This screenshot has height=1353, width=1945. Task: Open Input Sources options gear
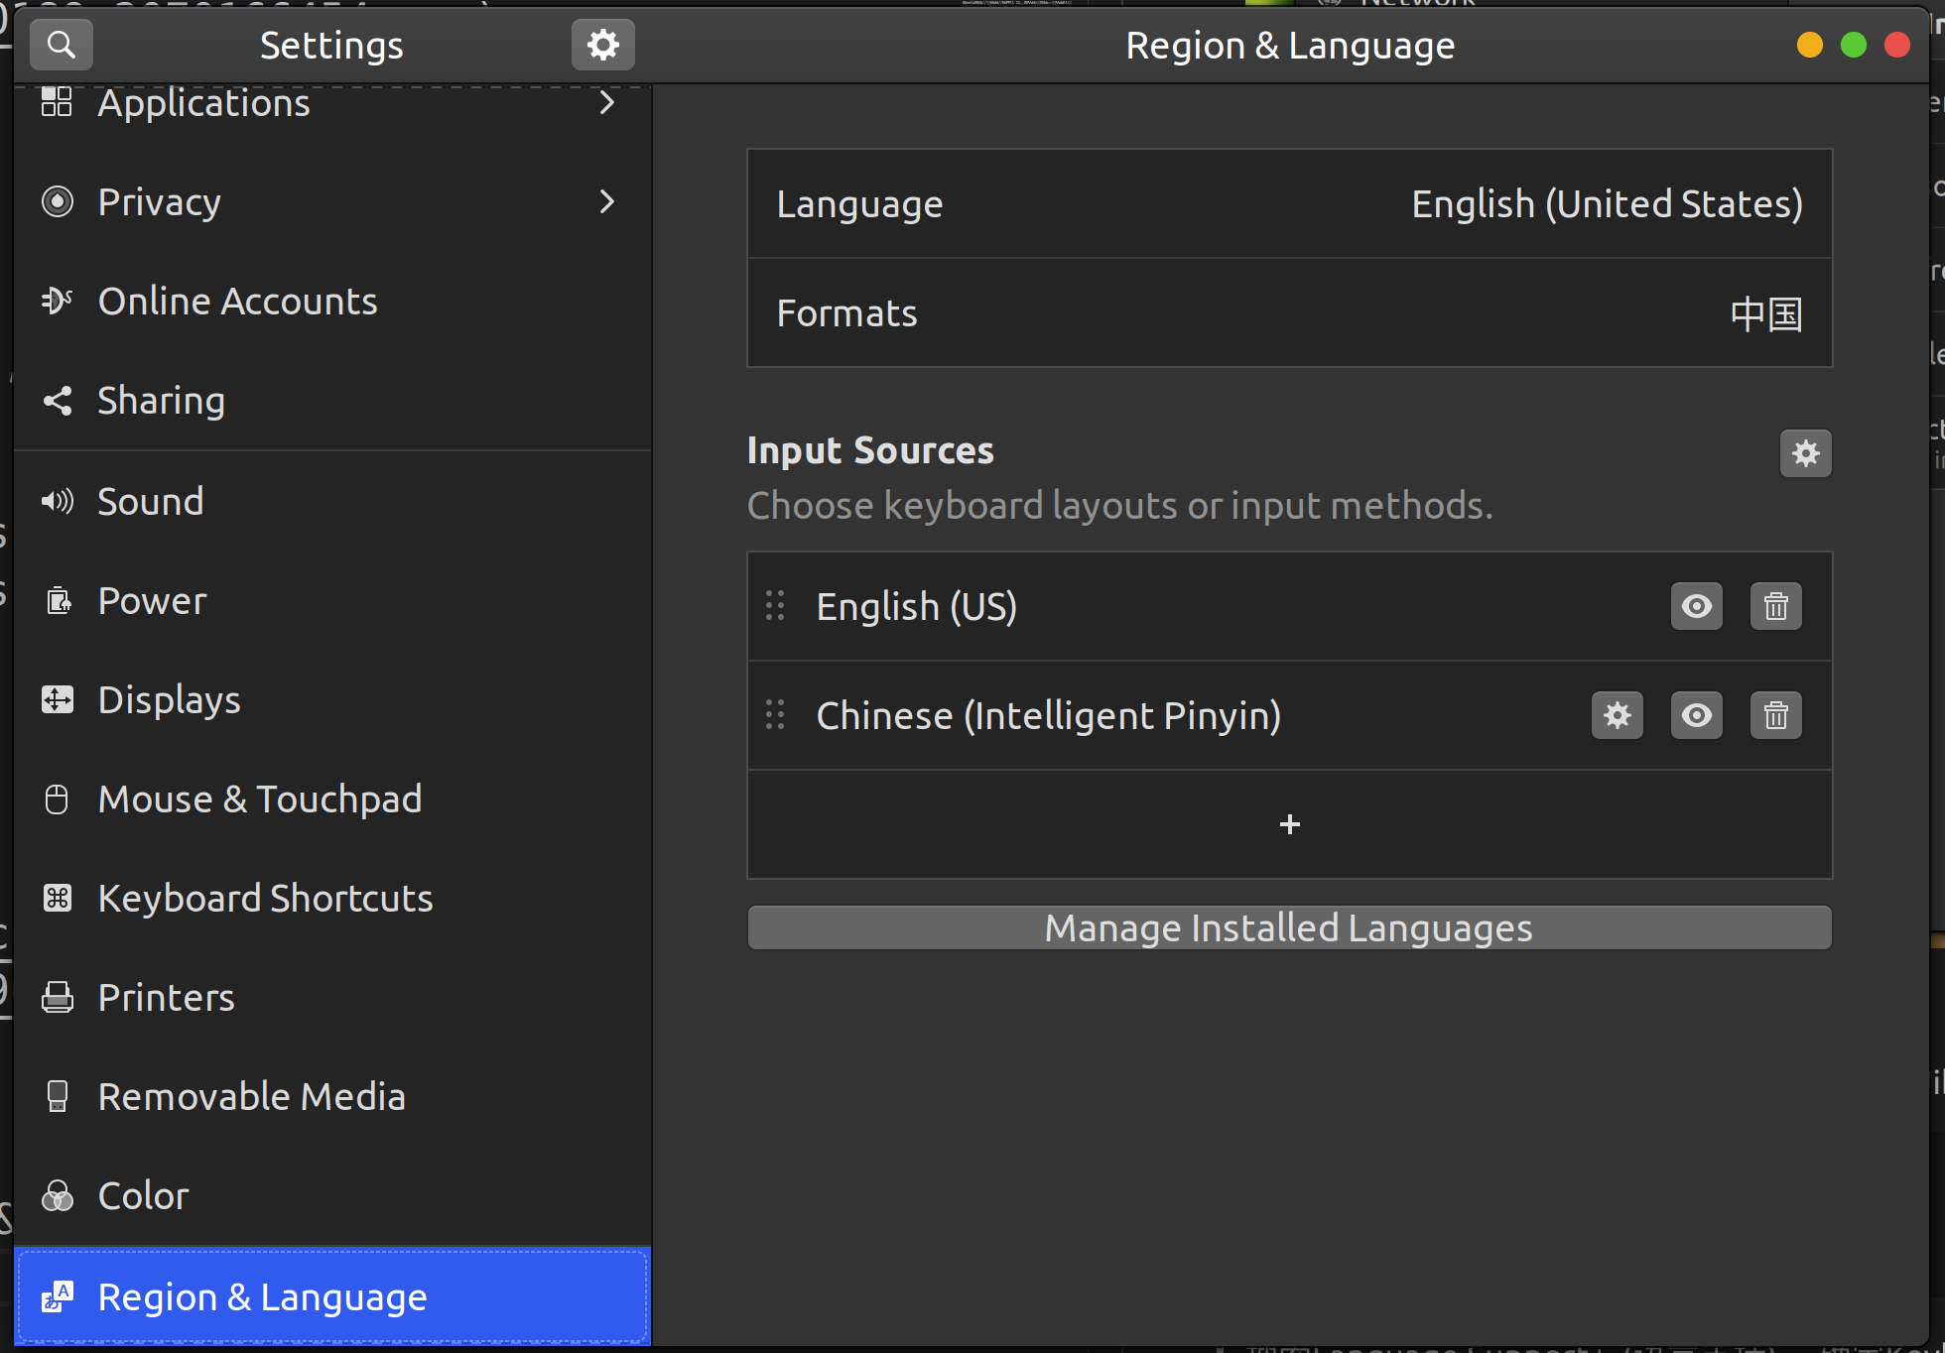pos(1805,453)
